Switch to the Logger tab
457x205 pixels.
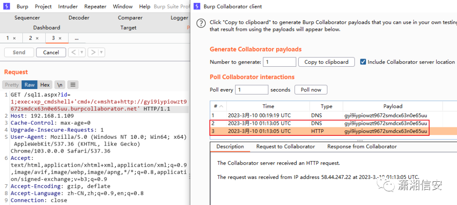point(179,18)
